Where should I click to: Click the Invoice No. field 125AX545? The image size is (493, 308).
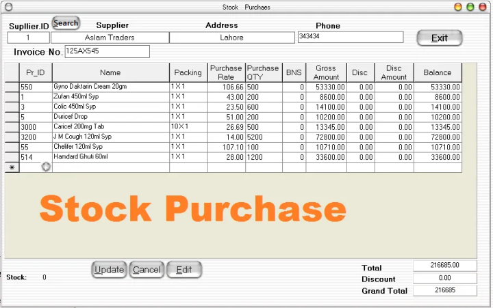point(108,51)
